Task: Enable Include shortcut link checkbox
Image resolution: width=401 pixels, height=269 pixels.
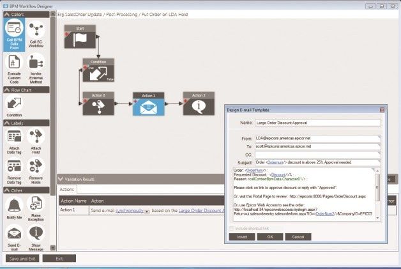Action: (x=231, y=228)
